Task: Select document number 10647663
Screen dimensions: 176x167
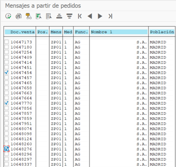Action: point(21,93)
